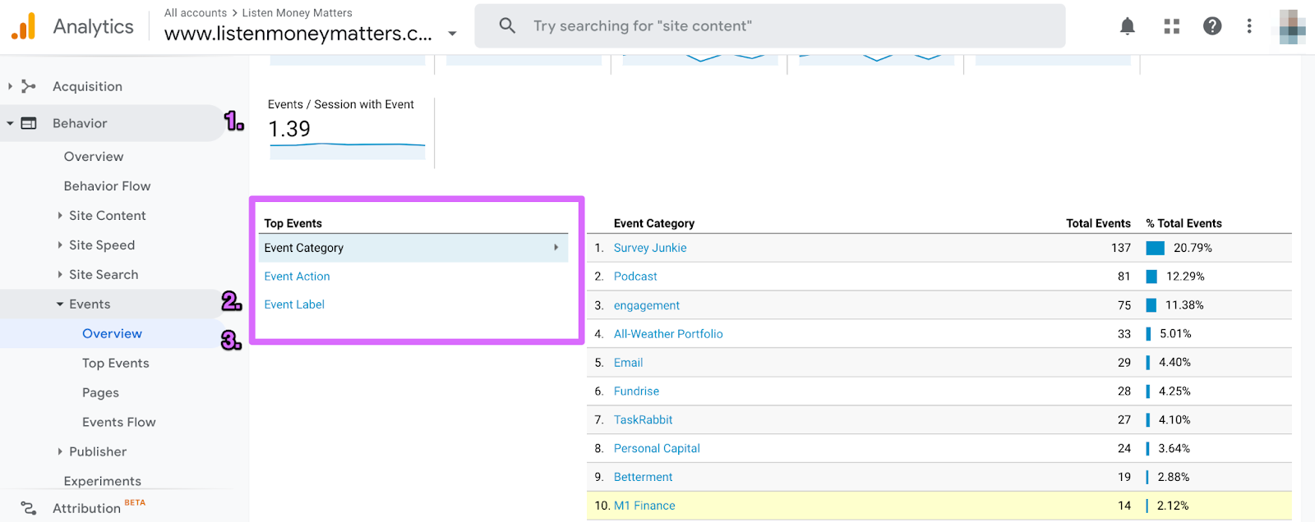
Task: Open the M1 Finance event category
Action: (x=644, y=506)
